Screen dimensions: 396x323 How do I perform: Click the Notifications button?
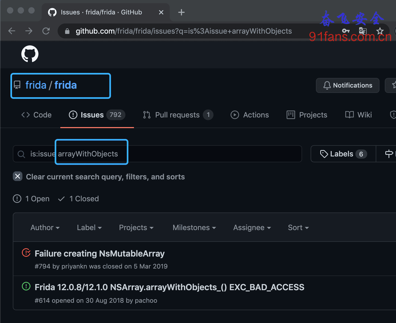coord(347,85)
